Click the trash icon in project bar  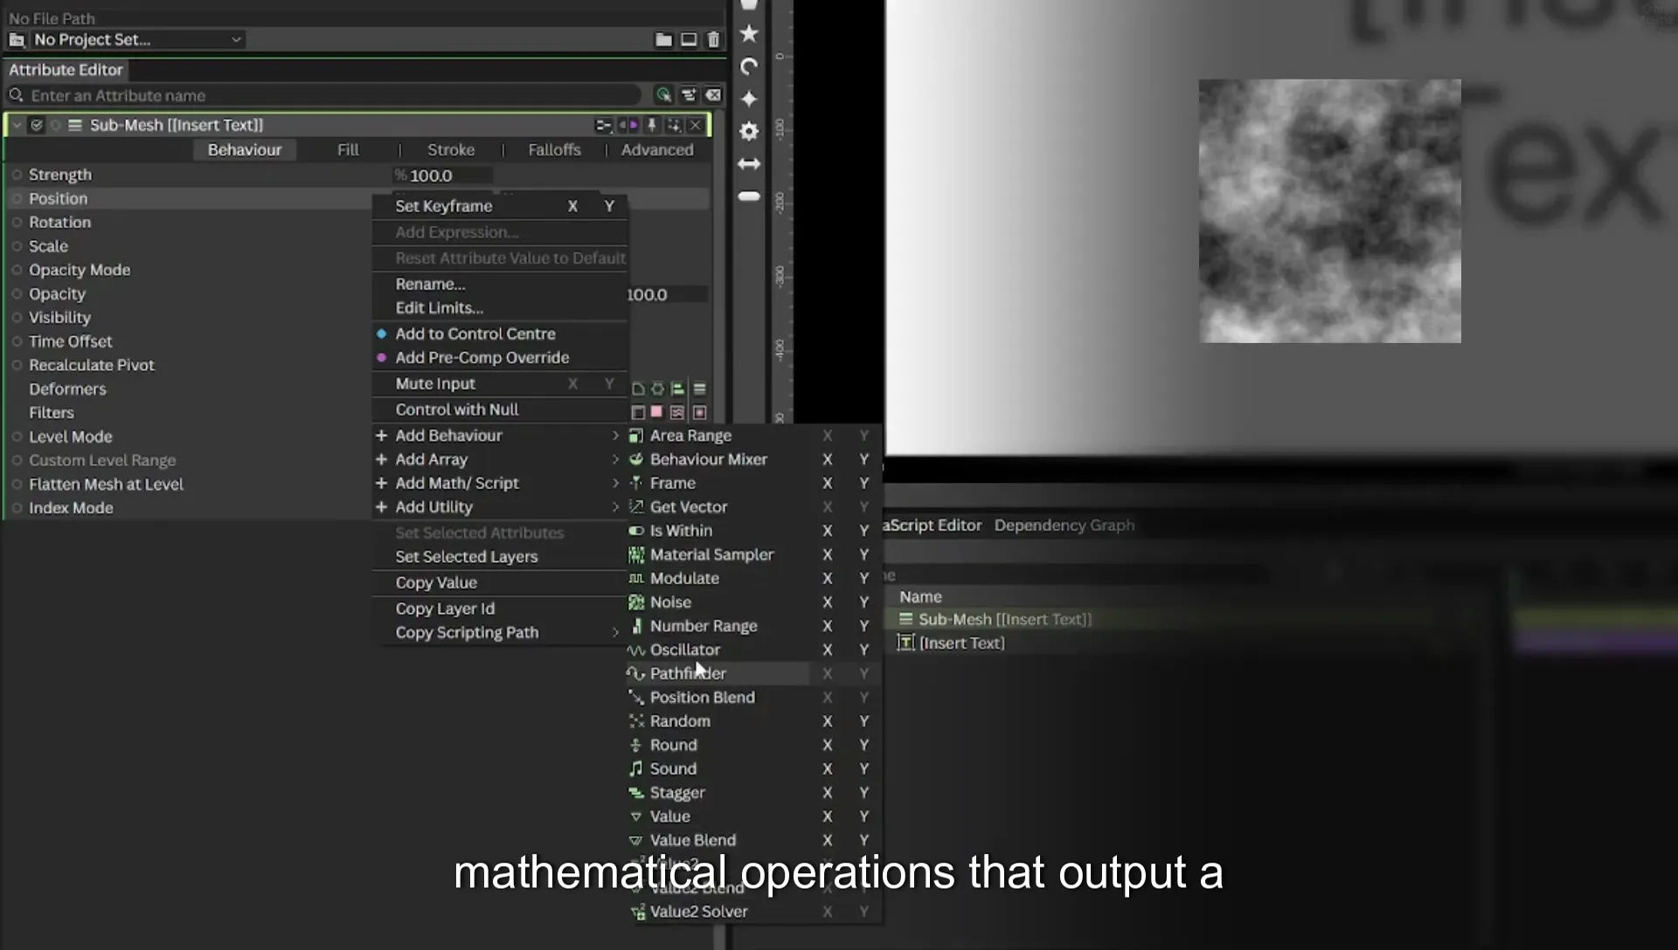pos(713,39)
